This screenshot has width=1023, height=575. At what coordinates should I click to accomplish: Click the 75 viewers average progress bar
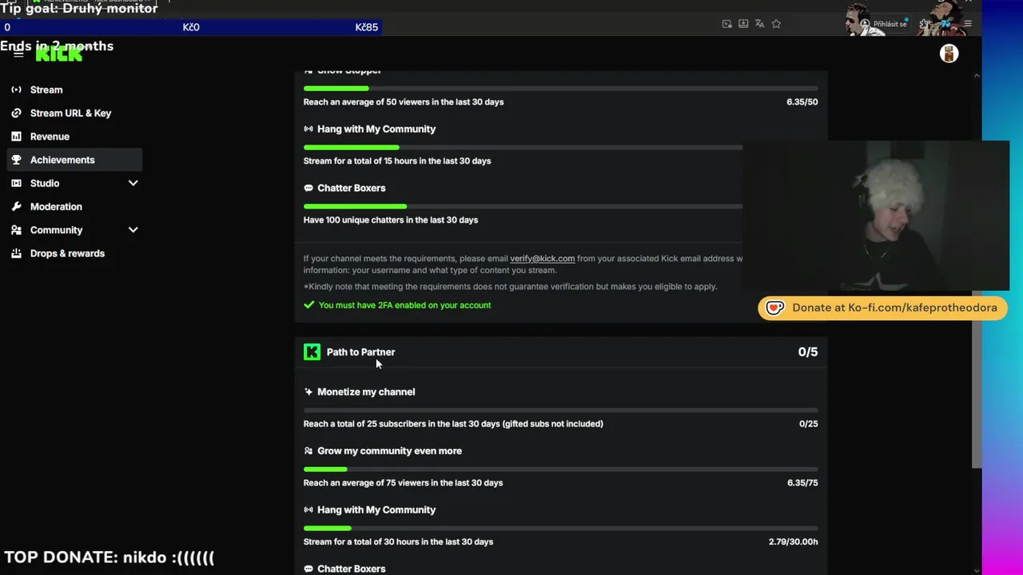click(560, 469)
